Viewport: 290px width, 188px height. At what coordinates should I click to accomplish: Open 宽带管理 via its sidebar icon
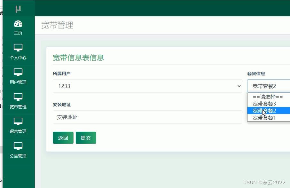(x=18, y=97)
